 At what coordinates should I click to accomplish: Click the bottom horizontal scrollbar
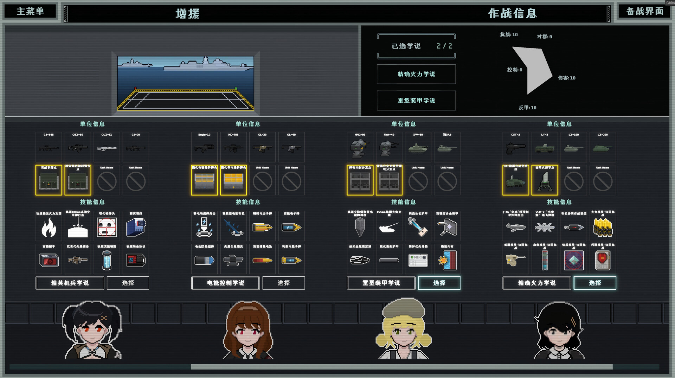tap(401, 367)
